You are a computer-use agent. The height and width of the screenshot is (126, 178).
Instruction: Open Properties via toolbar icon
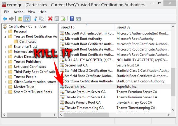(57, 19)
